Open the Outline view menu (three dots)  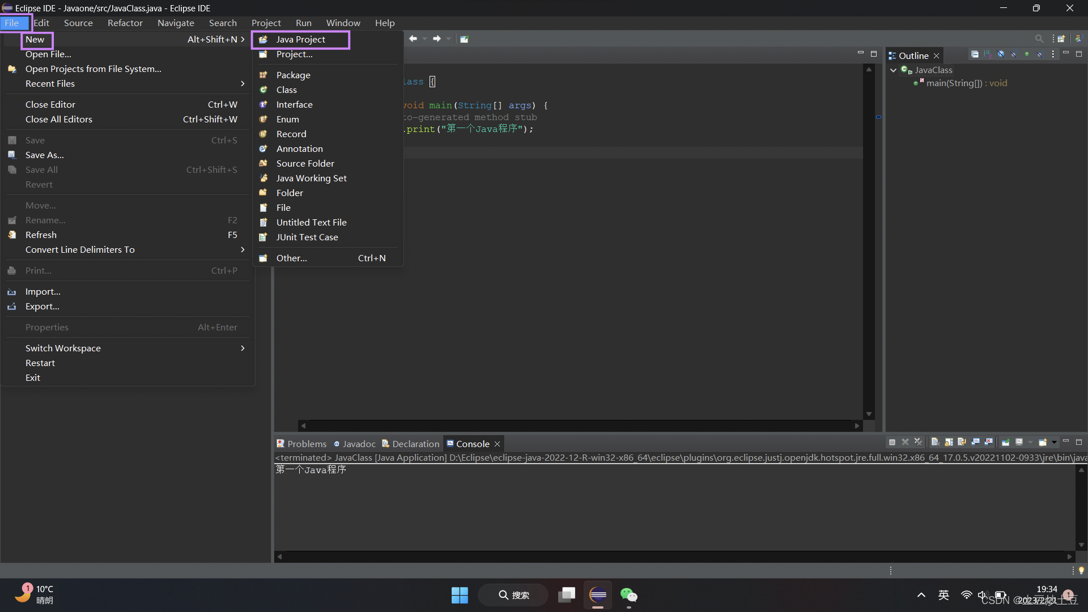1053,54
